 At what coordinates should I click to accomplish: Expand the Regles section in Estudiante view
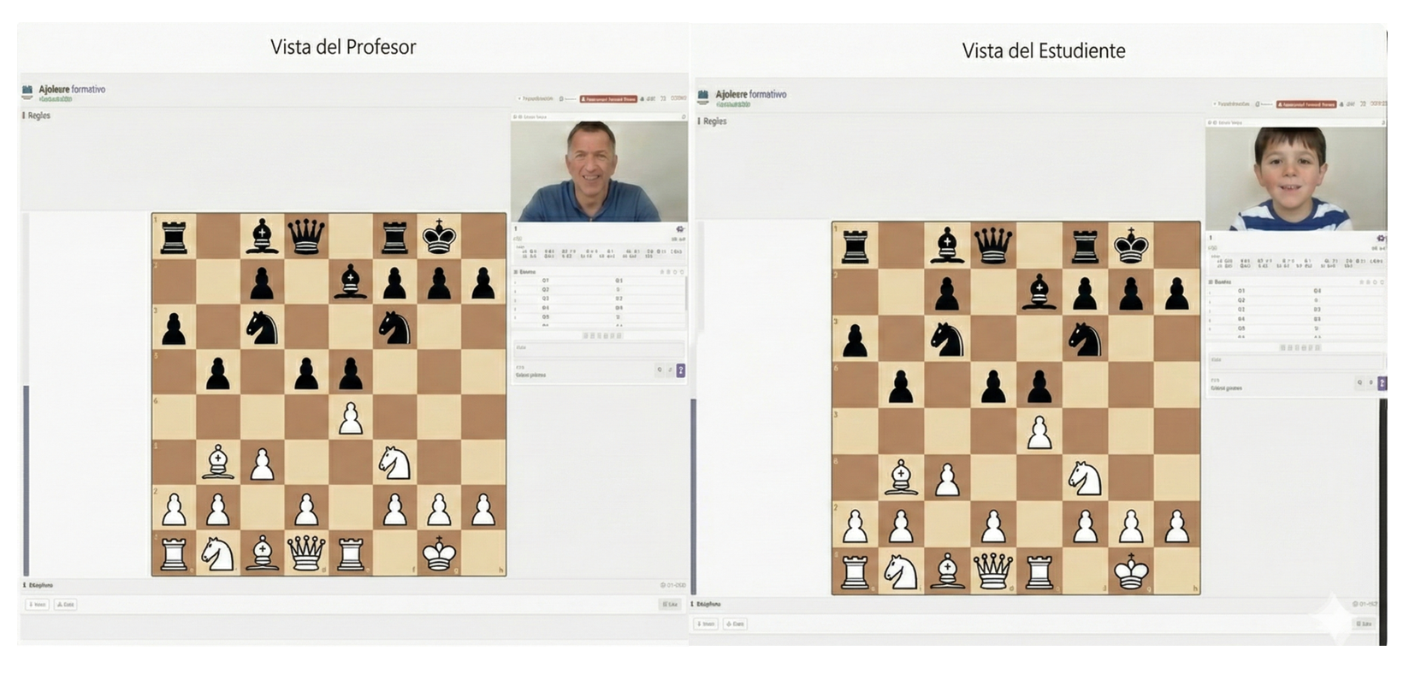click(x=713, y=121)
